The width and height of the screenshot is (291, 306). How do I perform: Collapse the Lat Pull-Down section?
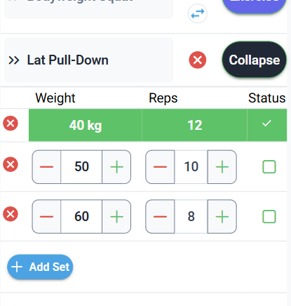(255, 60)
